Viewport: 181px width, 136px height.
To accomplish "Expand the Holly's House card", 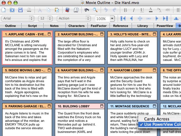I will click(154, 34).
